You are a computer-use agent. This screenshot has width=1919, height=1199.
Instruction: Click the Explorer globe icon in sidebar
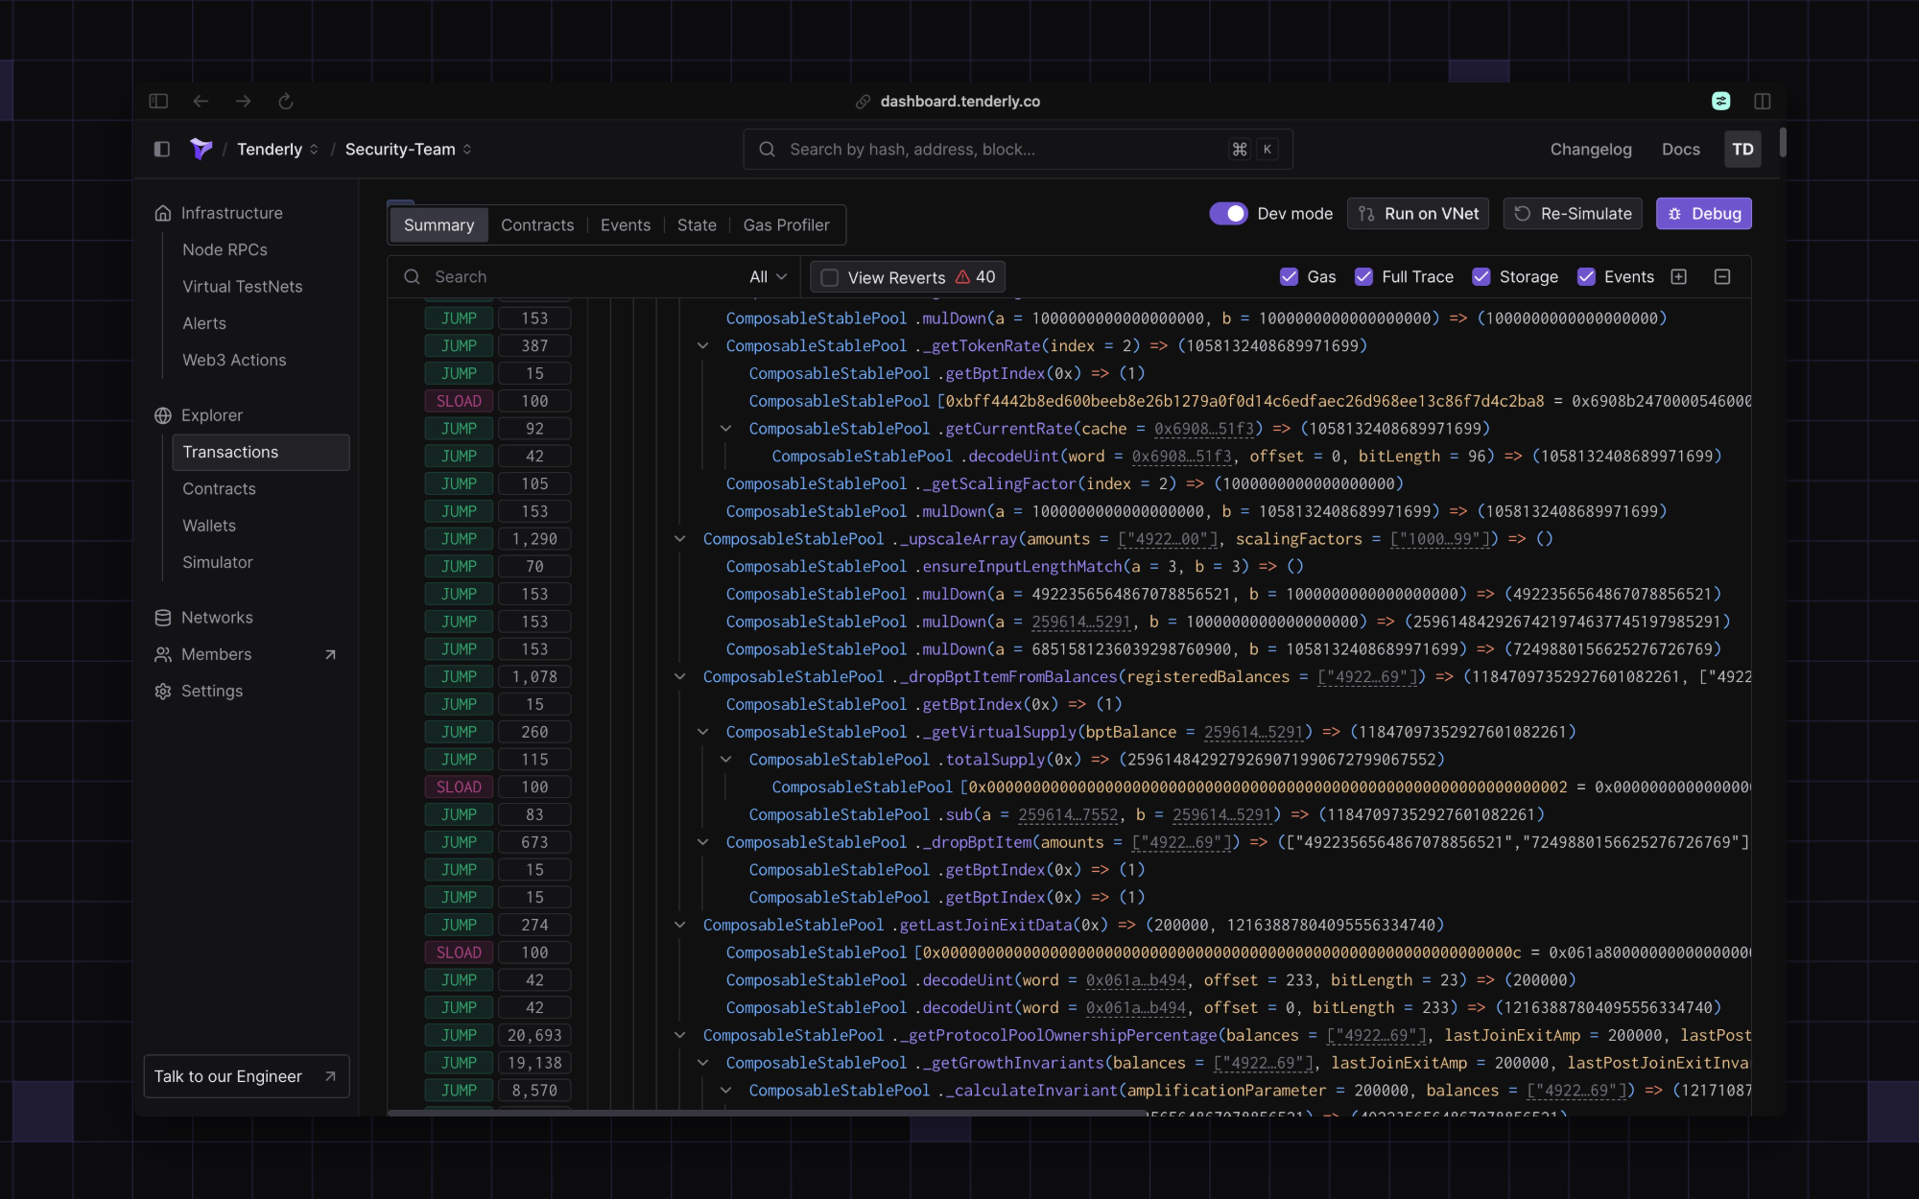163,415
